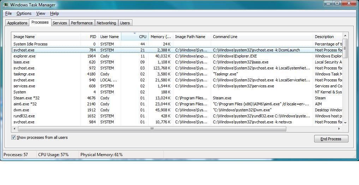This screenshot has height=185, width=359.
Task: Click the vertical scrollbar down arrow
Action: 345,123
